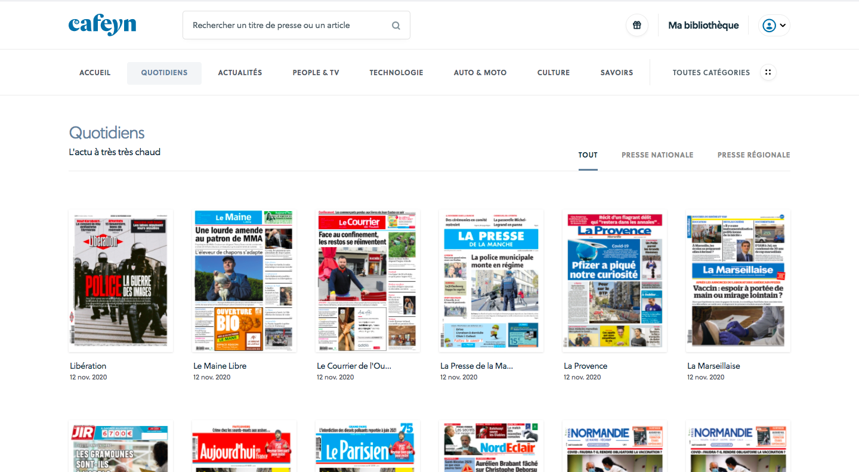Viewport: 859px width, 472px height.
Task: Open the People & TV category
Action: [316, 73]
